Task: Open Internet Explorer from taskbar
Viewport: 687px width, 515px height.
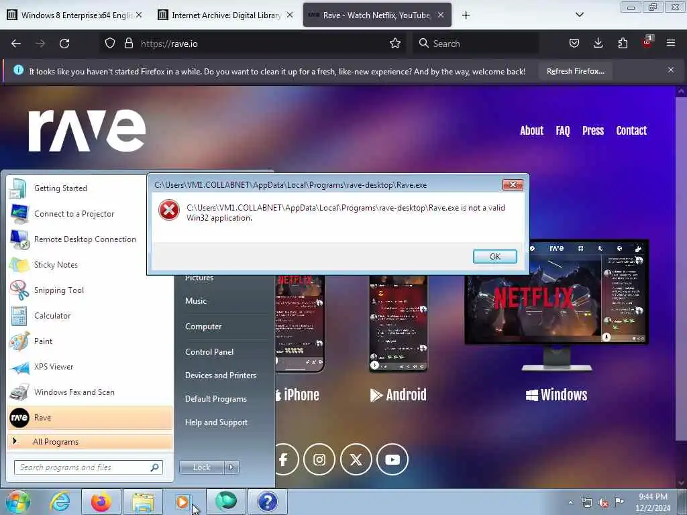Action: point(60,502)
